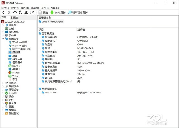This screenshot has width=179, height=128.
Task: Click the 视频模式 tree item icon
Action: pos(10,62)
